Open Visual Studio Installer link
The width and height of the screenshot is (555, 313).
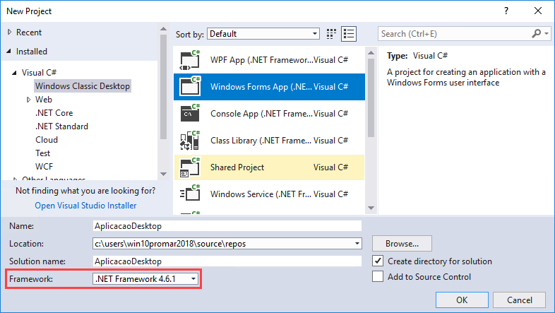point(85,206)
